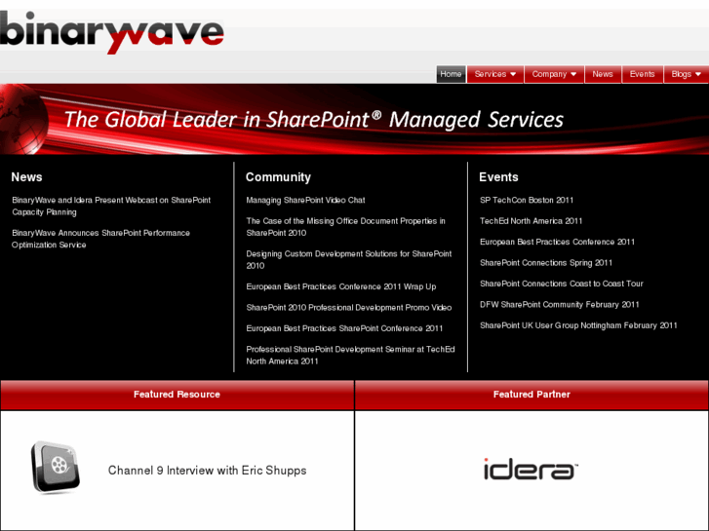The width and height of the screenshot is (709, 531).
Task: Open Channel 9 Interview with Eric Shupps
Action: coord(207,471)
